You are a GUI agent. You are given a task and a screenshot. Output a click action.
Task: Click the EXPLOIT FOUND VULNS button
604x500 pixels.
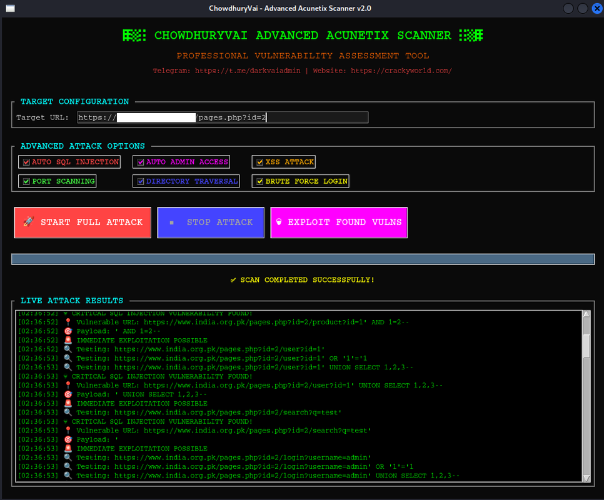tap(339, 222)
